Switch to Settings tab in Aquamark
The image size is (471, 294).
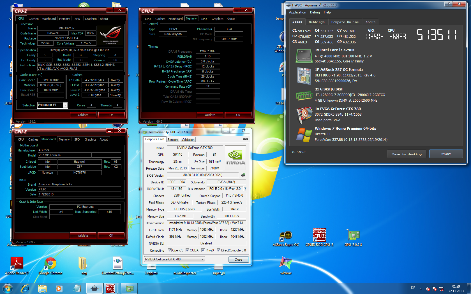click(x=317, y=22)
